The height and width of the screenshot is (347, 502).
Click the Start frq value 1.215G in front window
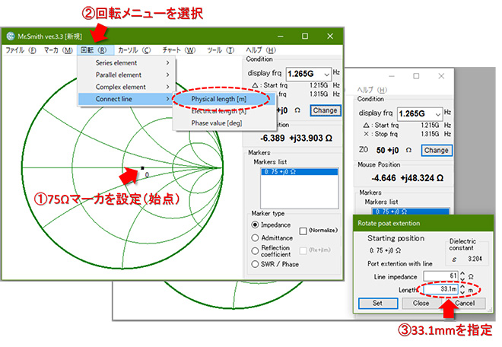tap(319, 85)
